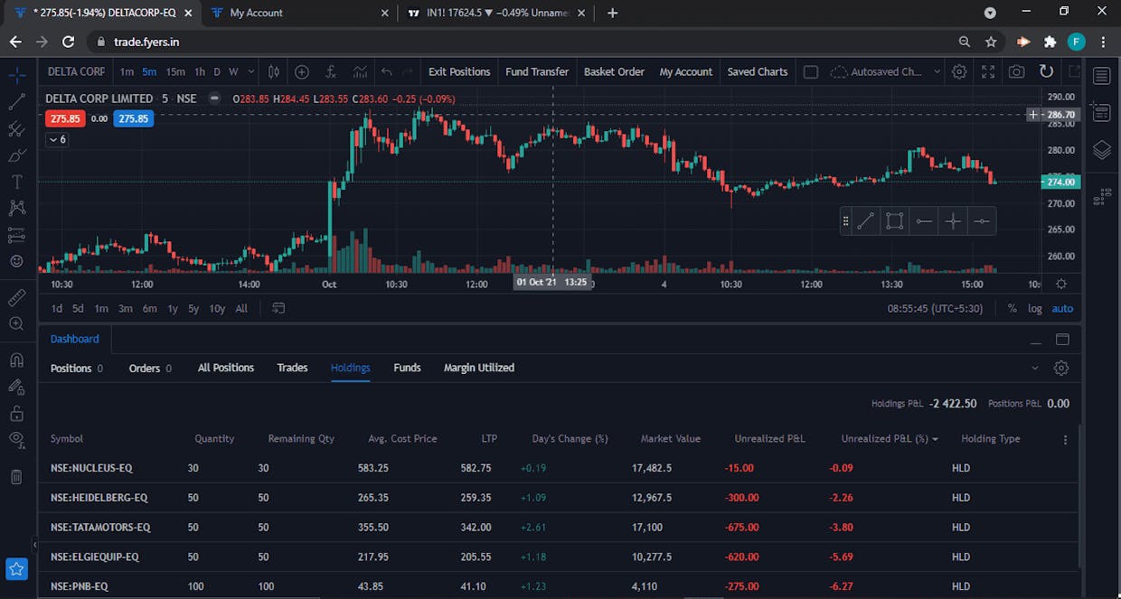Take a chart snapshot with camera icon

[1017, 71]
